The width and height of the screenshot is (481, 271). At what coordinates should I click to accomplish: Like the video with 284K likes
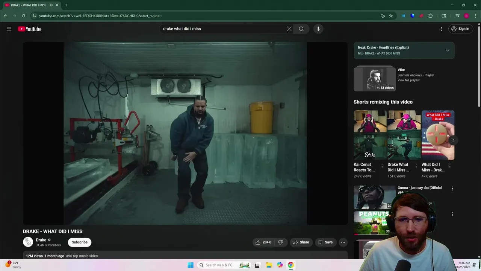tap(263, 242)
